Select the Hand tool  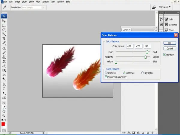click(4, 111)
